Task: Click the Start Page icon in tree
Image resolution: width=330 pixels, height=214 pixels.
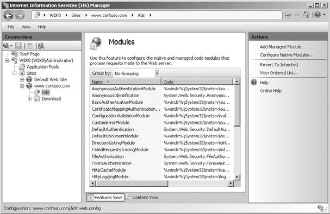Action: [x=15, y=54]
